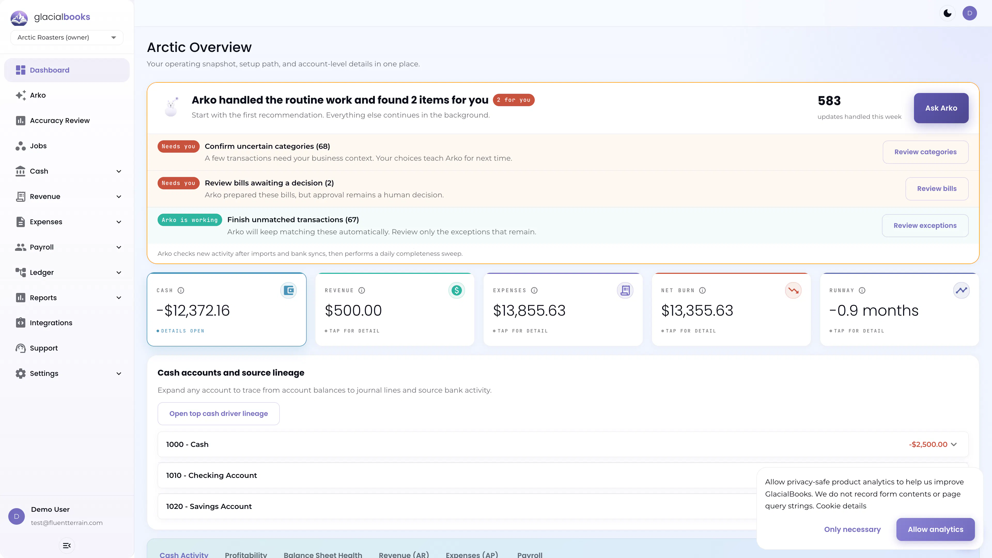Click the Reports chart icon in sidebar

[x=20, y=298]
